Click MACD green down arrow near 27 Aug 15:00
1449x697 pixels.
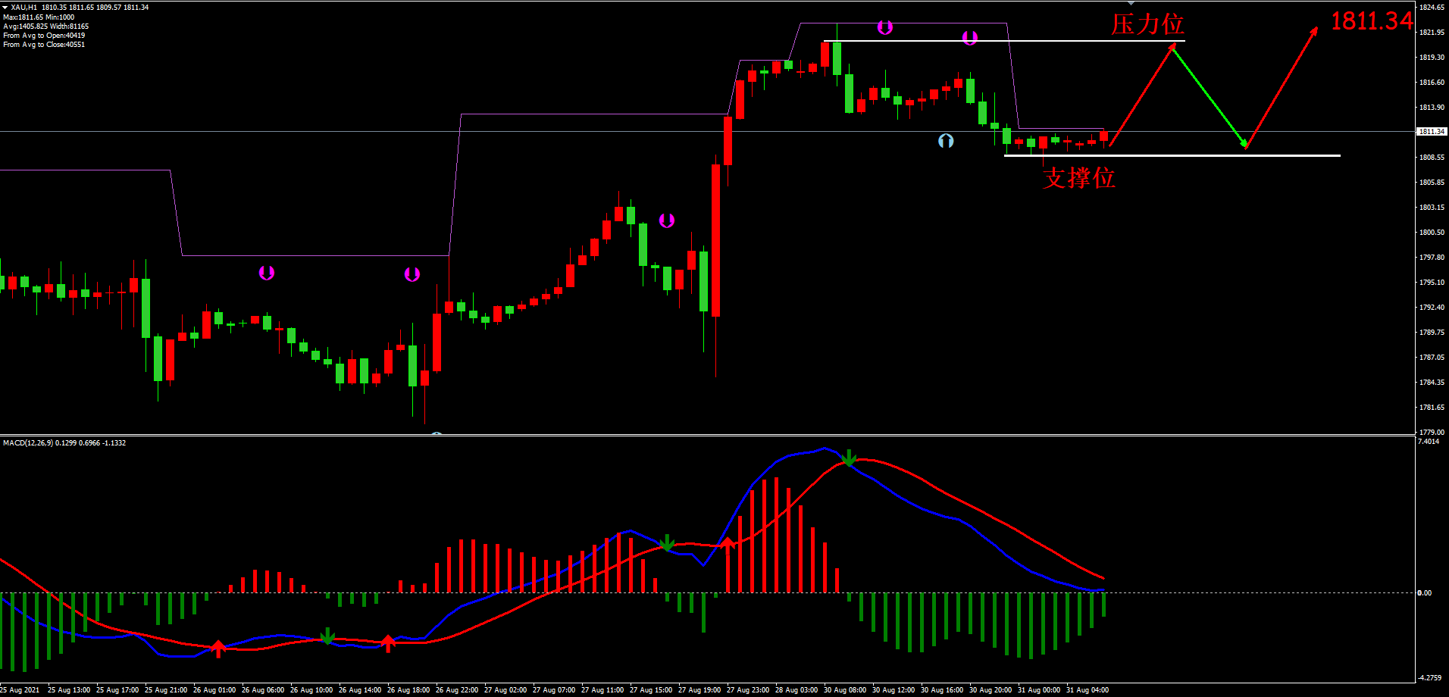[666, 542]
